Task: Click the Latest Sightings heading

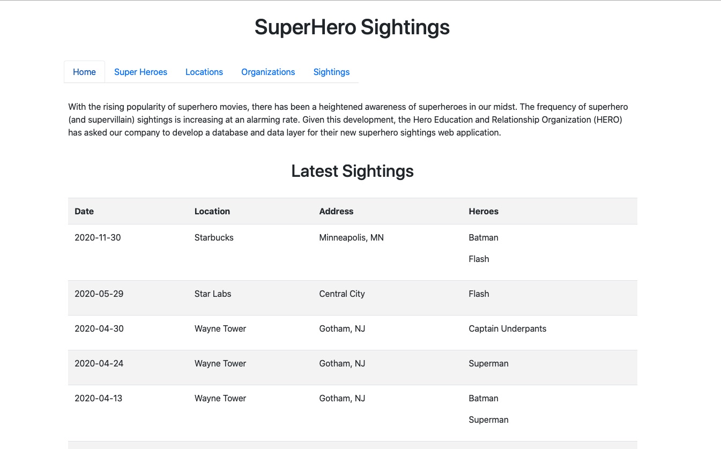Action: (x=352, y=171)
